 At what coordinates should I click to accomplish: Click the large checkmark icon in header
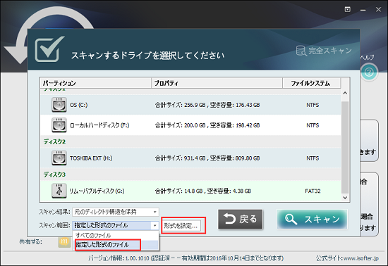pyautogui.click(x=49, y=49)
